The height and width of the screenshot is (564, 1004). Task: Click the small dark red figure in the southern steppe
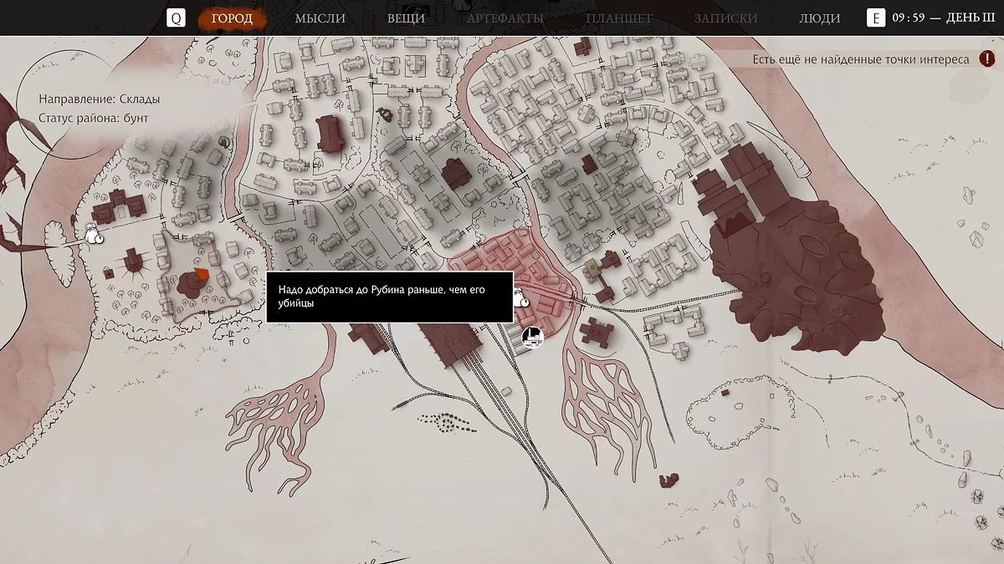coord(668,480)
